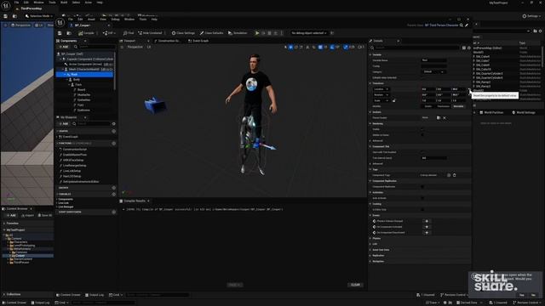Select the Body component in tree
The height and width of the screenshot is (306, 545).
click(77, 79)
